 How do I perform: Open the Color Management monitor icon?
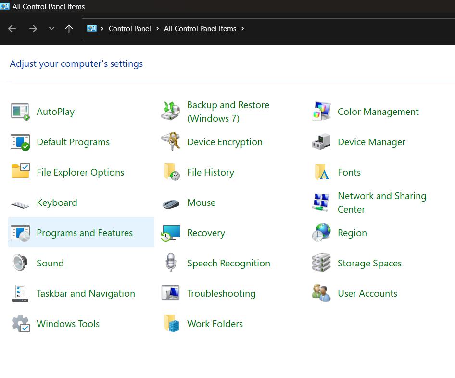tap(321, 111)
